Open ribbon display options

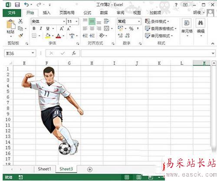pyautogui.click(x=185, y=5)
